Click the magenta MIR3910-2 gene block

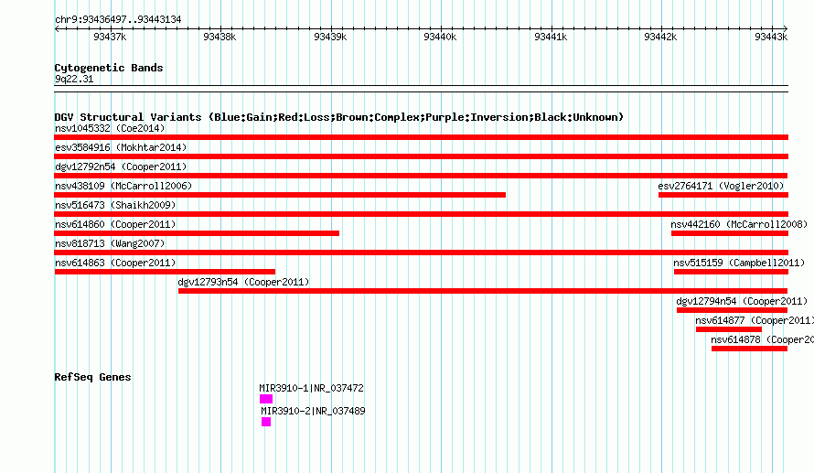click(x=266, y=422)
